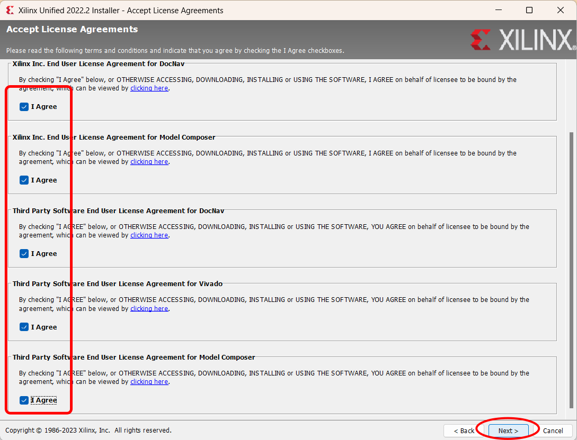Open Model Composer EULA clicking here link
This screenshot has width=577, height=440.
pos(149,161)
